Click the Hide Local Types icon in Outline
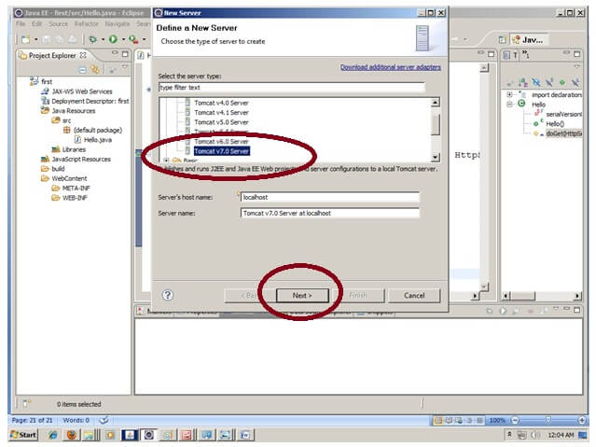 click(x=575, y=82)
